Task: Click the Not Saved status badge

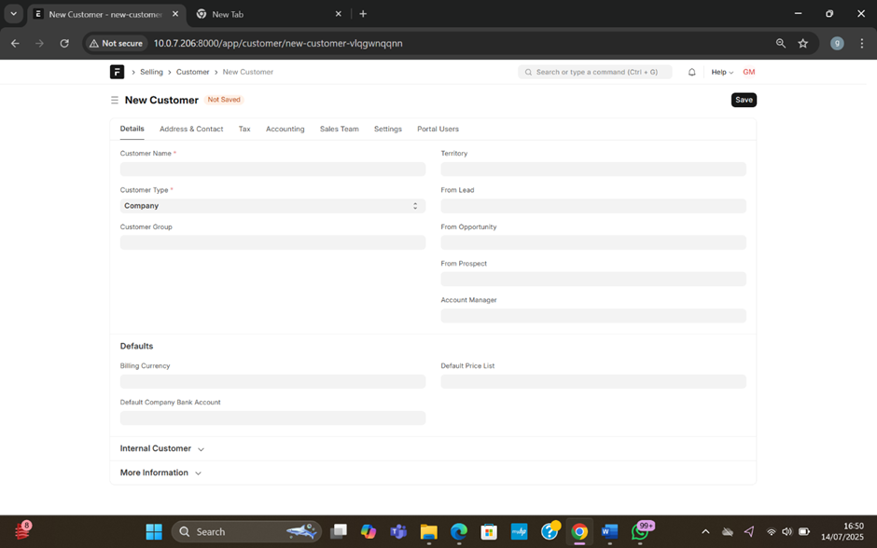Action: click(x=224, y=100)
